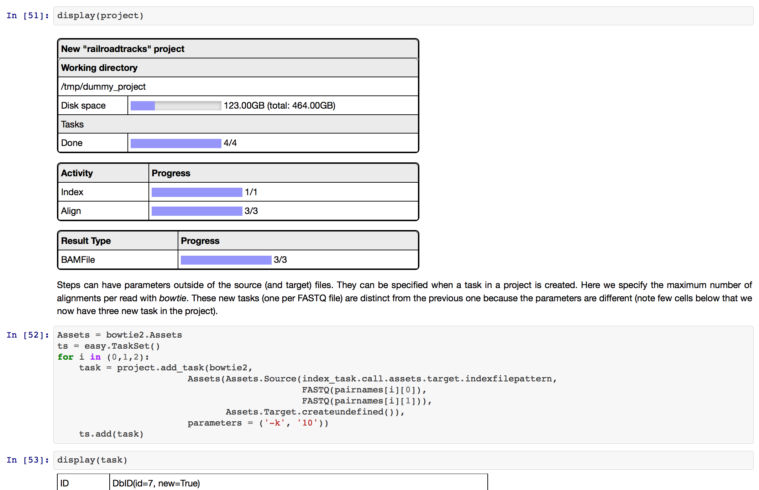Click the Done tasks progress bar
Image resolution: width=759 pixels, height=490 pixels.
[176, 143]
